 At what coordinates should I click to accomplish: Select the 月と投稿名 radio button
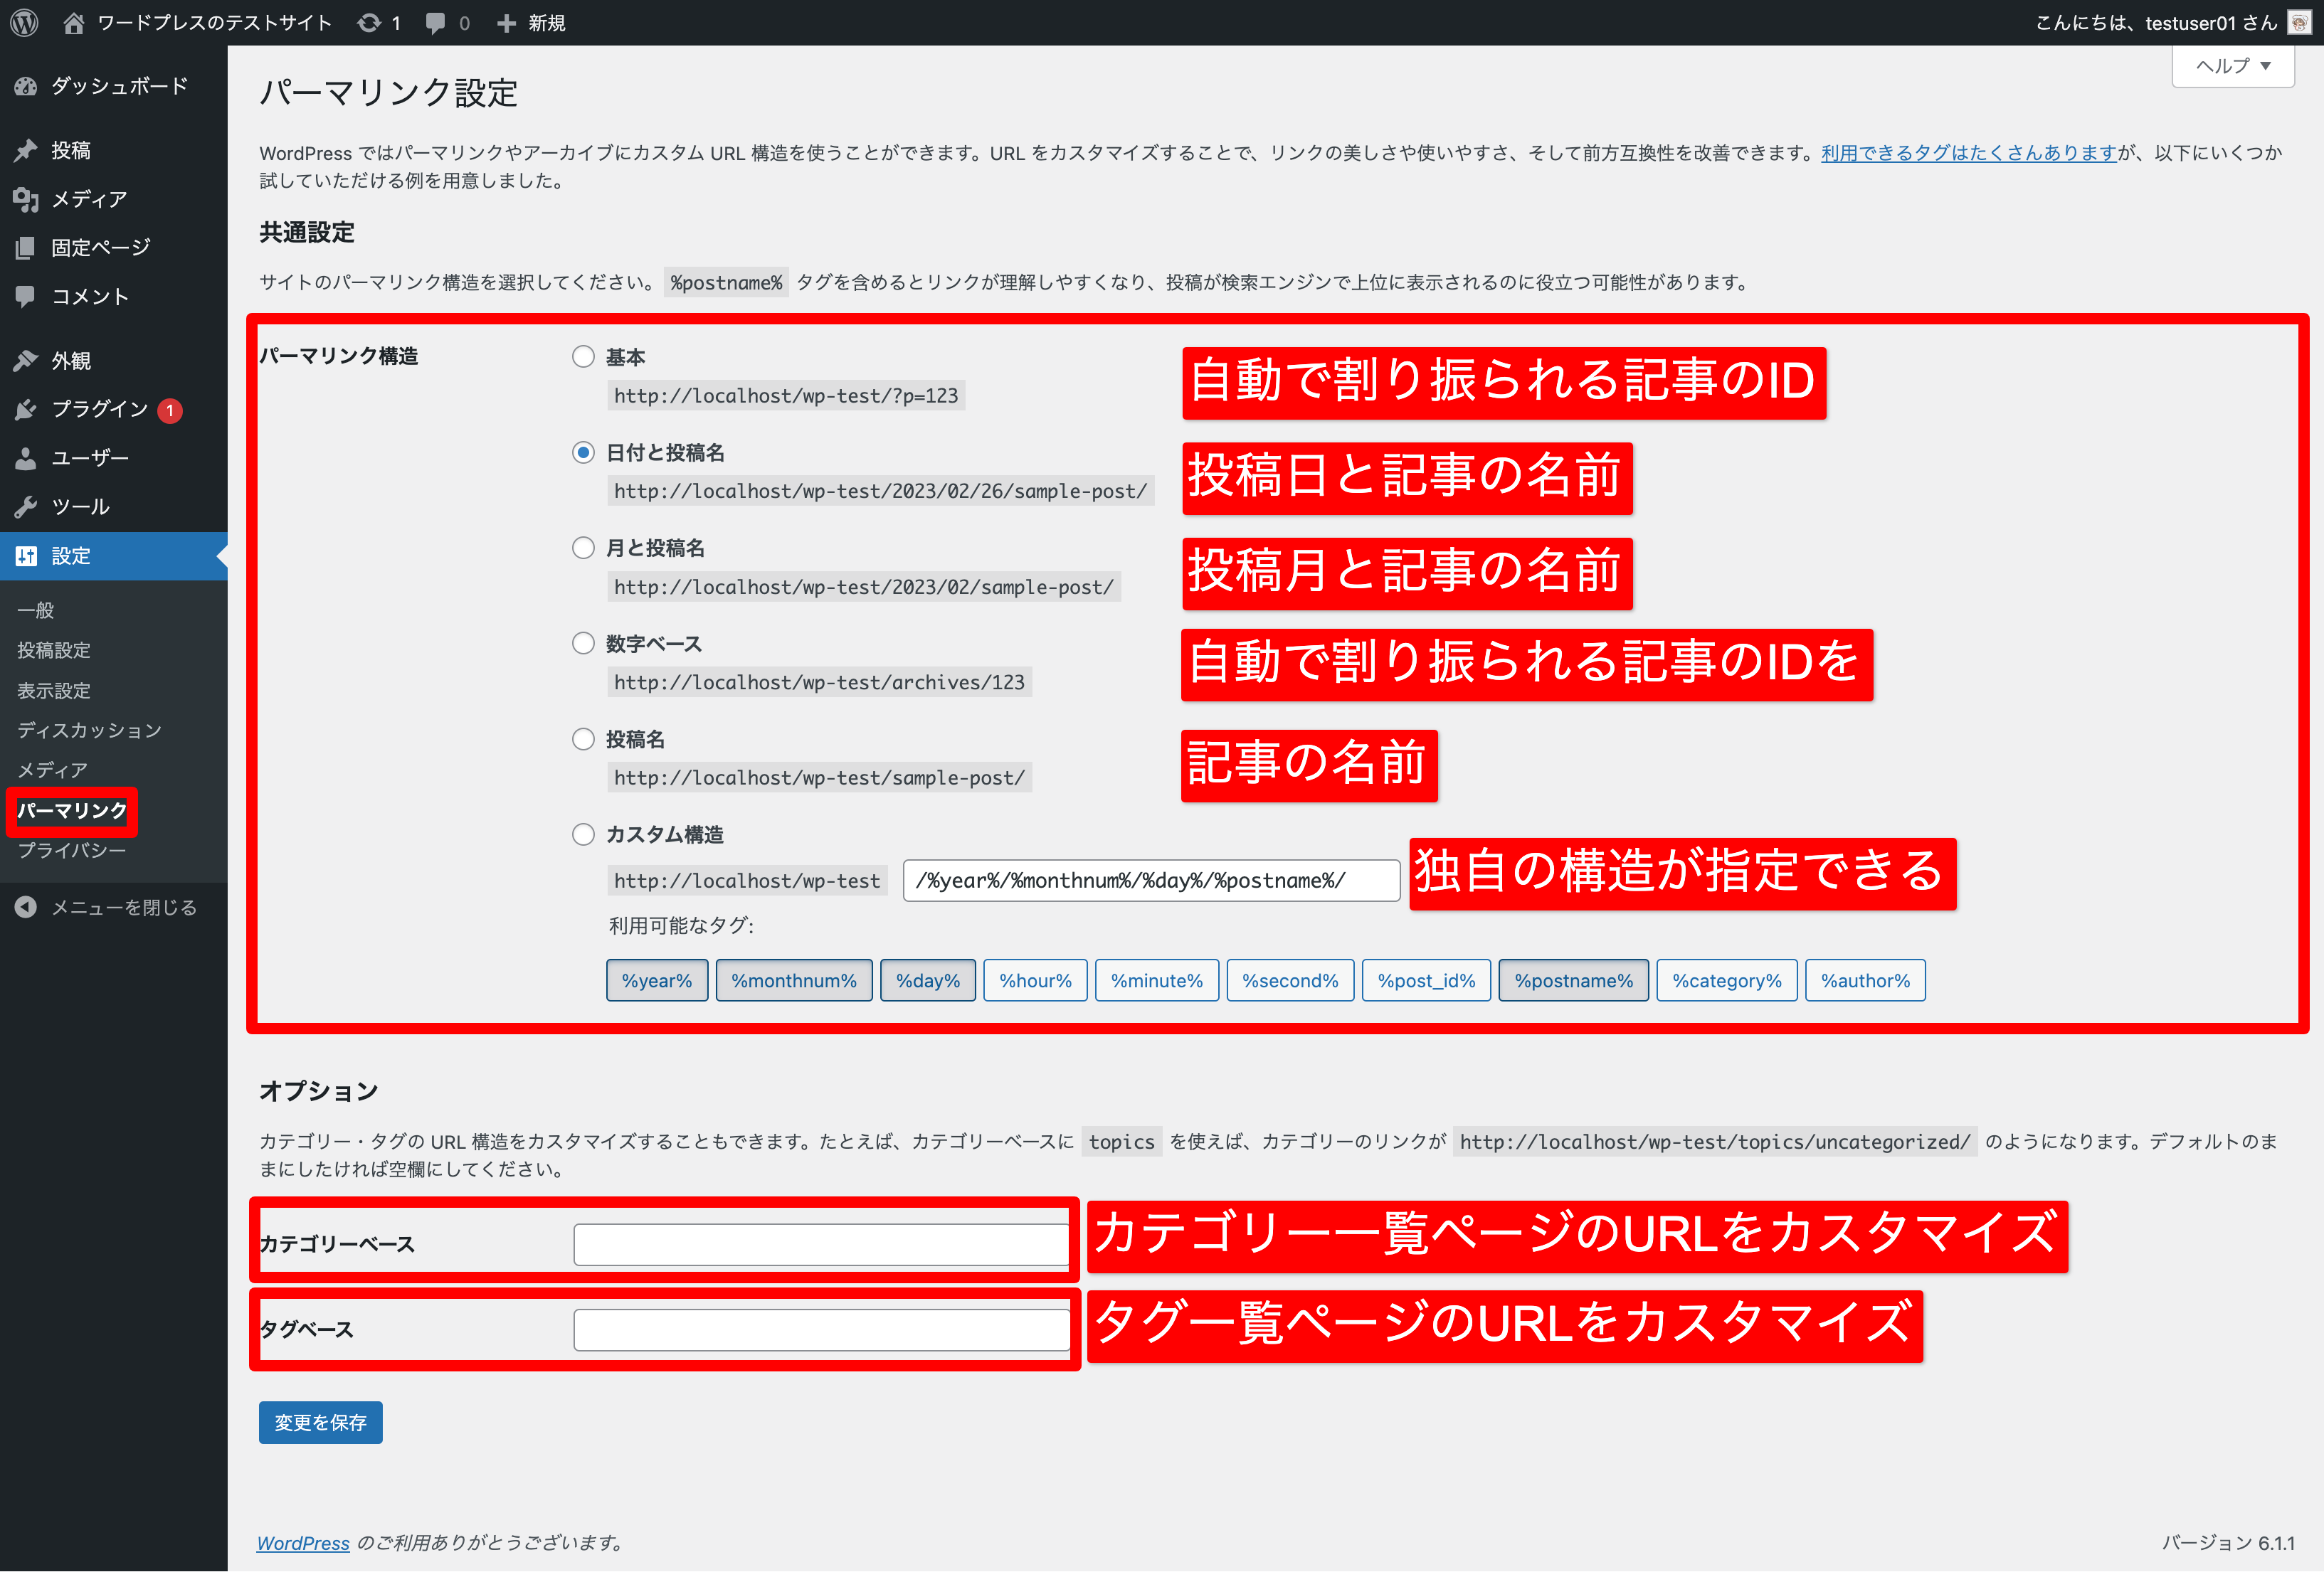coord(583,548)
